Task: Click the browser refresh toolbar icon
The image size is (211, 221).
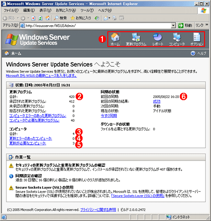Action: (40, 18)
